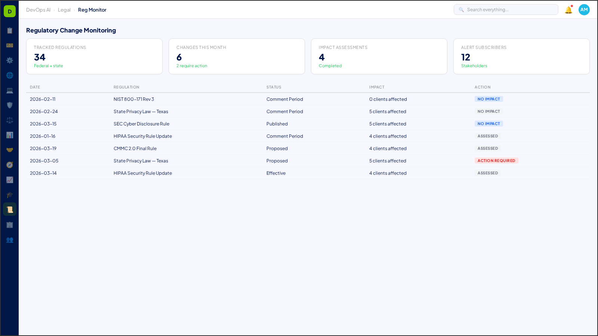The height and width of the screenshot is (336, 598).
Task: Click the office building icon
Action: point(10,225)
